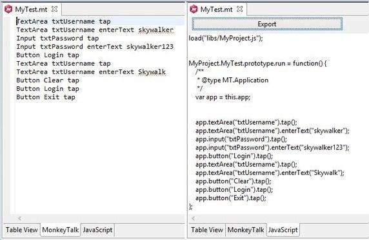Screen dimensions: 369x240
Task: Select MonkeyTalk tab in left editor
Action: coord(60,230)
